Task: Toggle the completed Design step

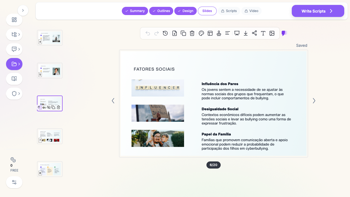Action: 185,11
